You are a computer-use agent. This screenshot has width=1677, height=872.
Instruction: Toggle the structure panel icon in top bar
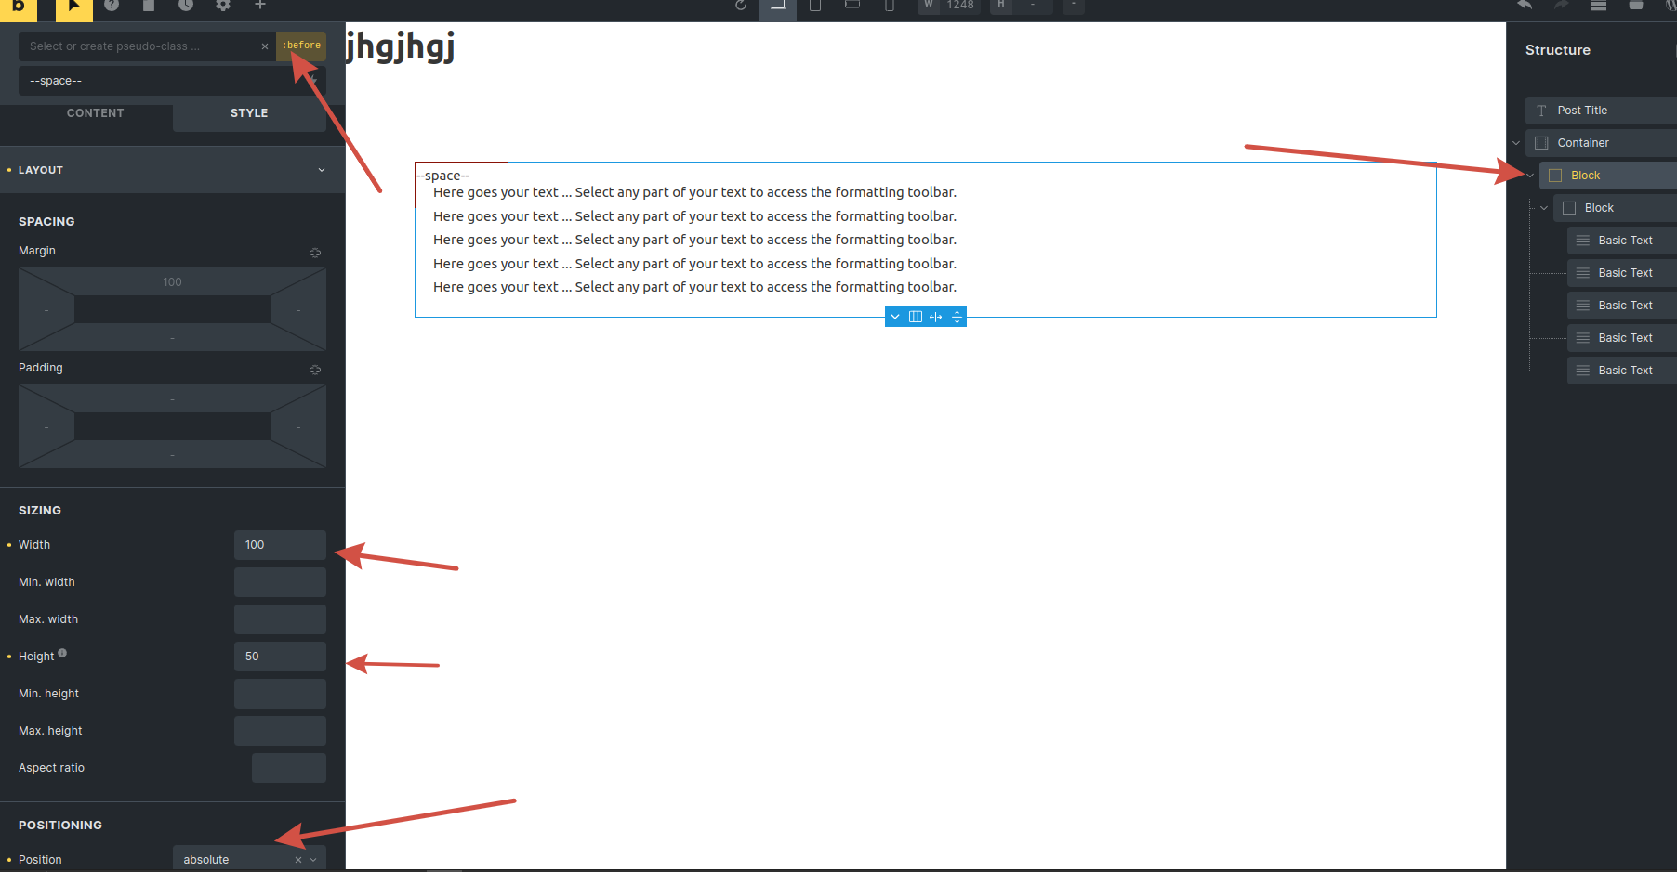tap(1599, 6)
